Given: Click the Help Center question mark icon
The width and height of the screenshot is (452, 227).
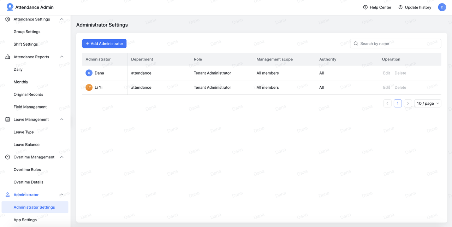Looking at the screenshot, I should tap(365, 7).
